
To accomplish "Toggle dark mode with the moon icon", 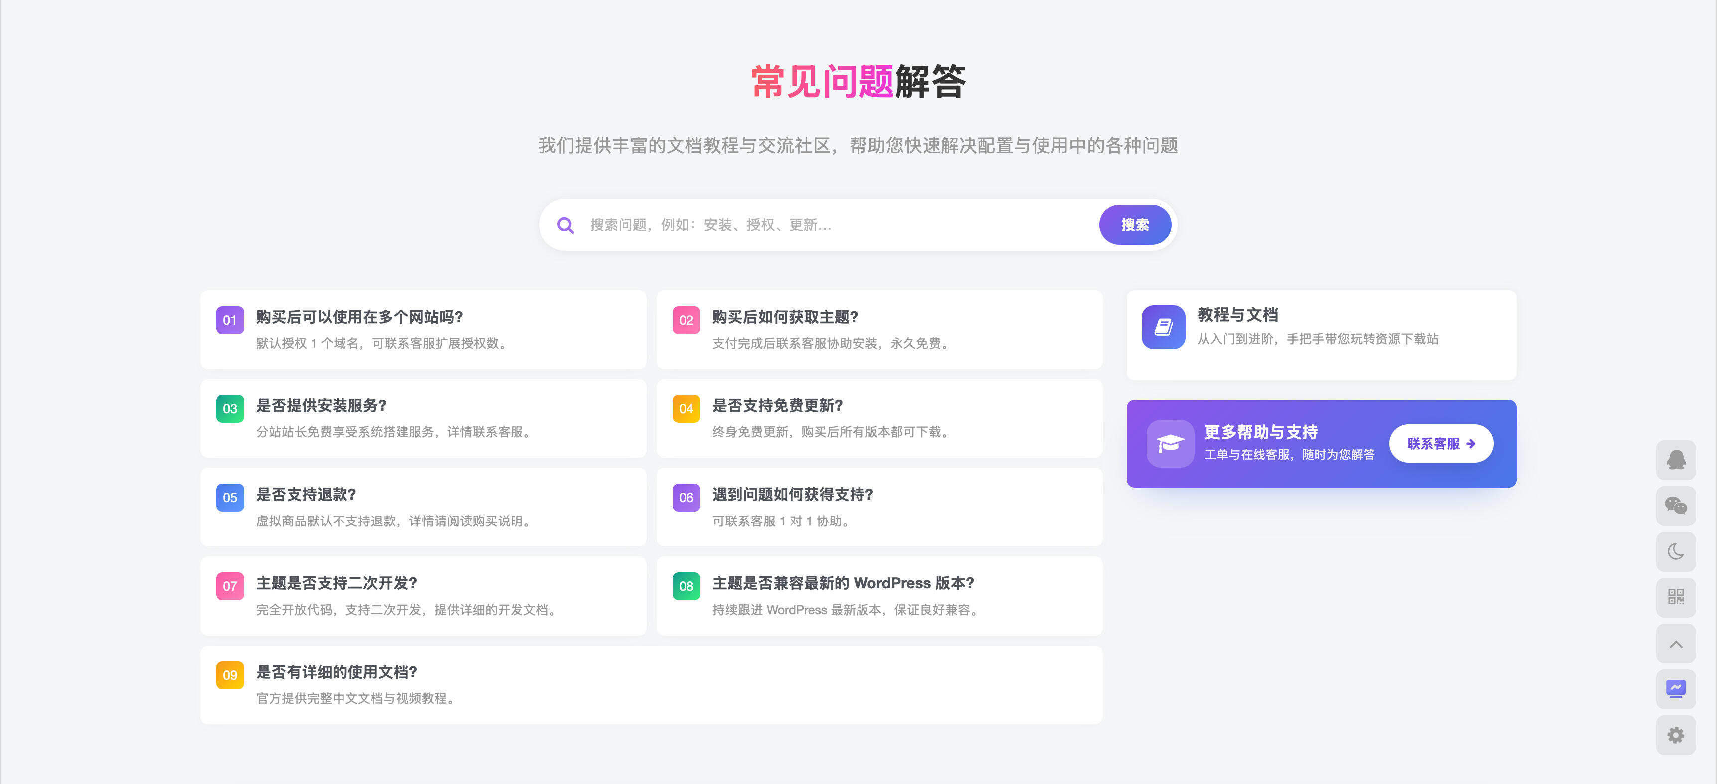I will click(1676, 551).
